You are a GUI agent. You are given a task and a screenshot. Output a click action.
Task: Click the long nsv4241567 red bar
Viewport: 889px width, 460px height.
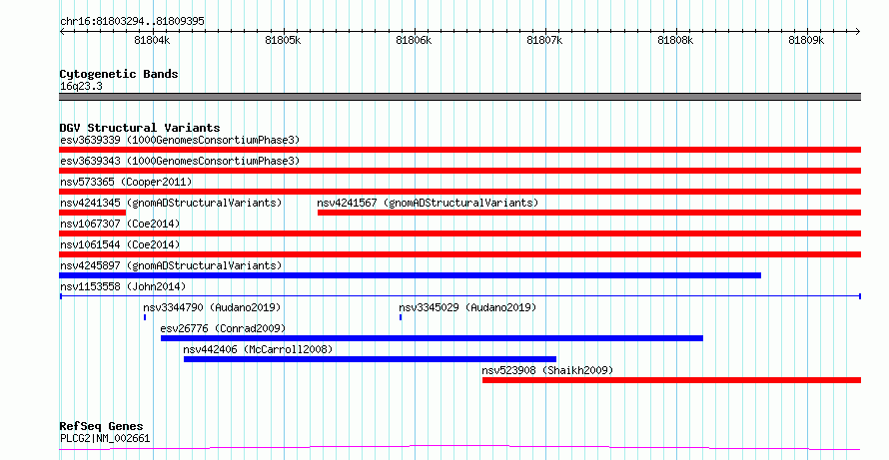589,213
